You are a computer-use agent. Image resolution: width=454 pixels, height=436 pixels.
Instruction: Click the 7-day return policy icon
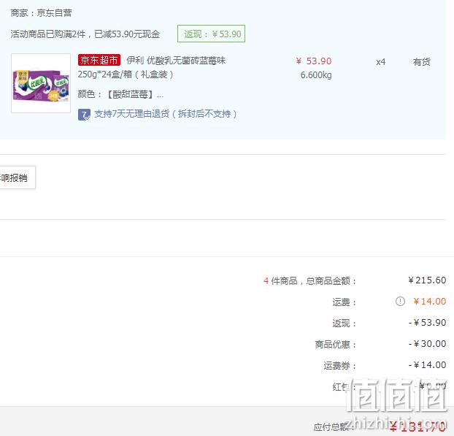pos(84,115)
